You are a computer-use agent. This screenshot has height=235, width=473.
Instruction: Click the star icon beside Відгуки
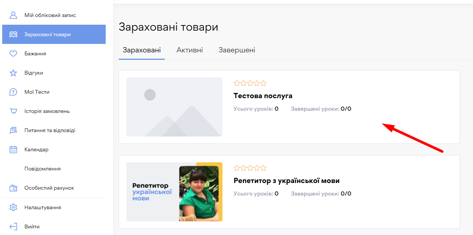point(13,73)
